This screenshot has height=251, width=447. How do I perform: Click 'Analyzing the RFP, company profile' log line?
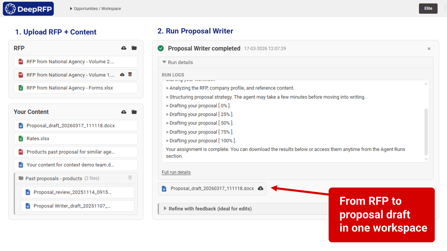tap(230, 88)
